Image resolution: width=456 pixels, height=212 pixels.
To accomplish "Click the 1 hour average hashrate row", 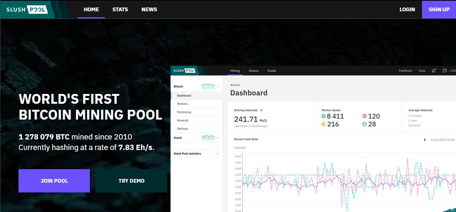I will (412, 121).
